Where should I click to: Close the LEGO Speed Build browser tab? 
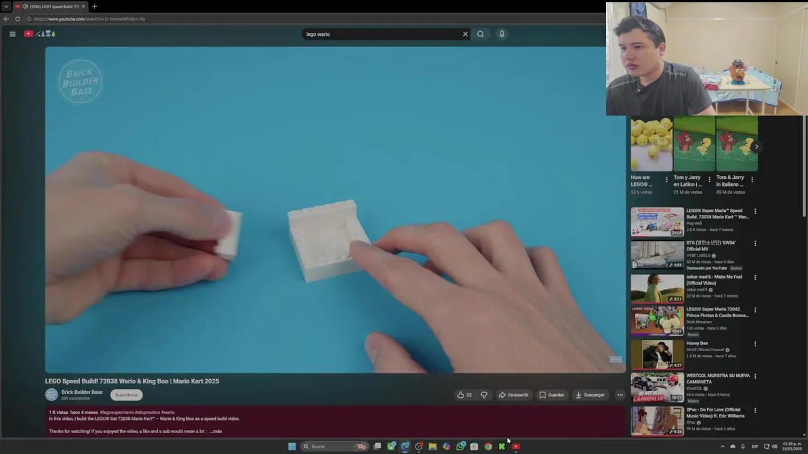coord(83,6)
